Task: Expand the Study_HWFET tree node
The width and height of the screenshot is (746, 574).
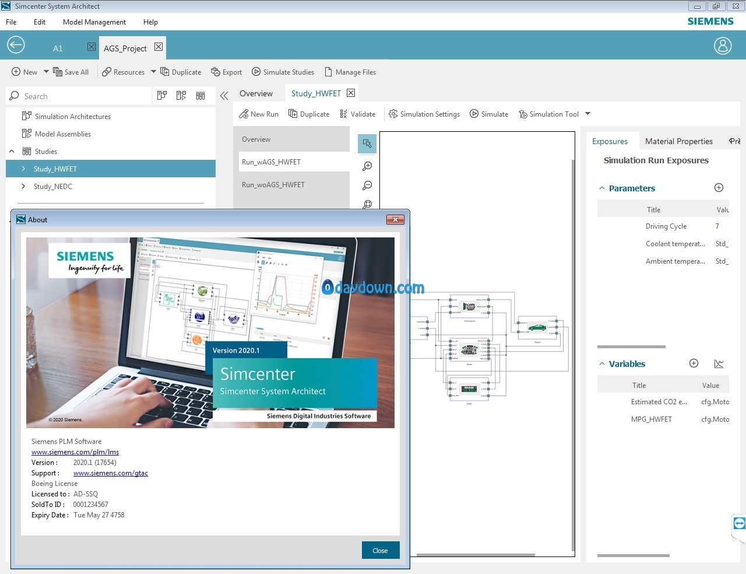Action: pos(23,169)
